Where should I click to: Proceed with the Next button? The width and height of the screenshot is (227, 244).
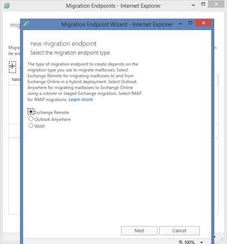[x=139, y=231]
